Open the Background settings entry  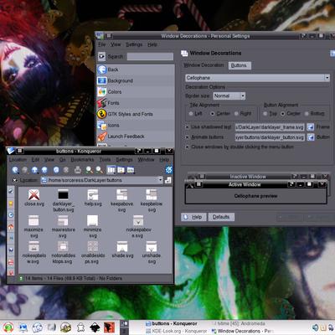click(136, 80)
